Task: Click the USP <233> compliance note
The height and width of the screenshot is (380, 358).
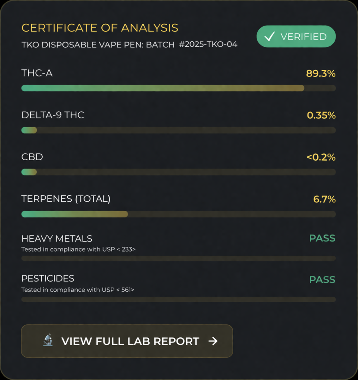Action: click(78, 249)
